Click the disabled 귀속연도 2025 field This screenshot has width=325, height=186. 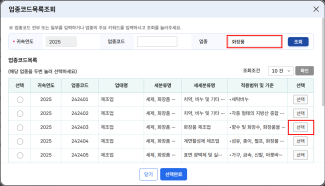(x=61, y=41)
